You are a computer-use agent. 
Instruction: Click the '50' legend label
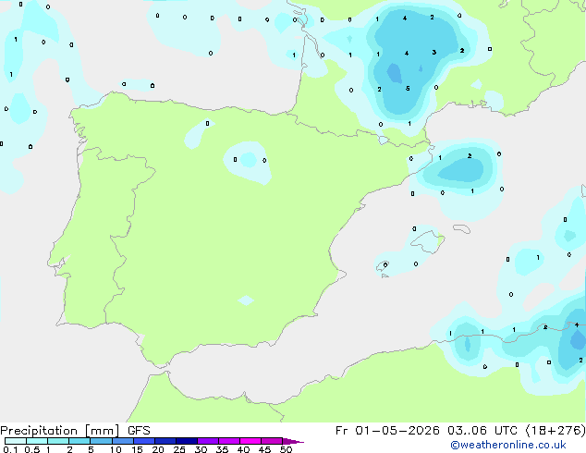coord(286,449)
